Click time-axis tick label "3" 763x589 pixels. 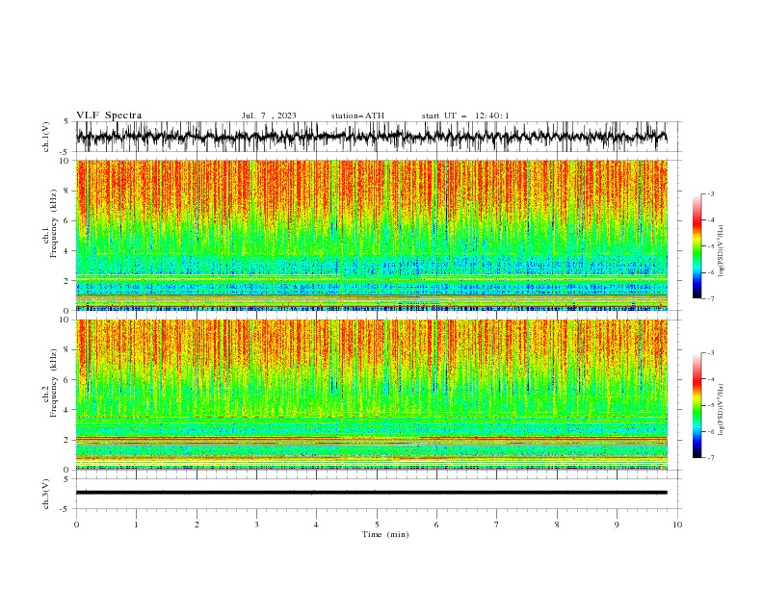click(256, 525)
